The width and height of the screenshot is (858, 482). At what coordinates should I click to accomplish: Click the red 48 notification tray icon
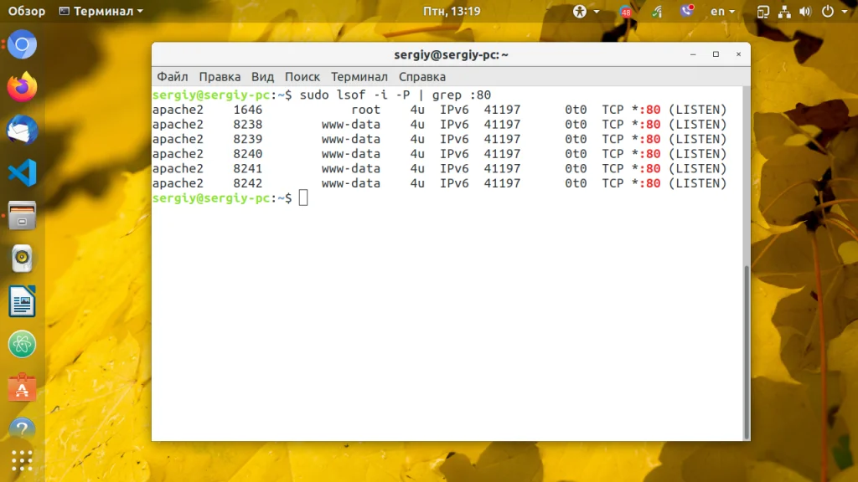(626, 12)
